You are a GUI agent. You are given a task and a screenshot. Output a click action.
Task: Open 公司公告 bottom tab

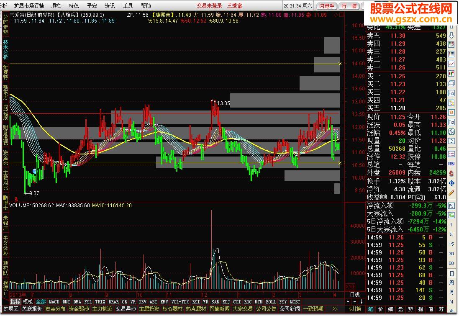[266, 309]
